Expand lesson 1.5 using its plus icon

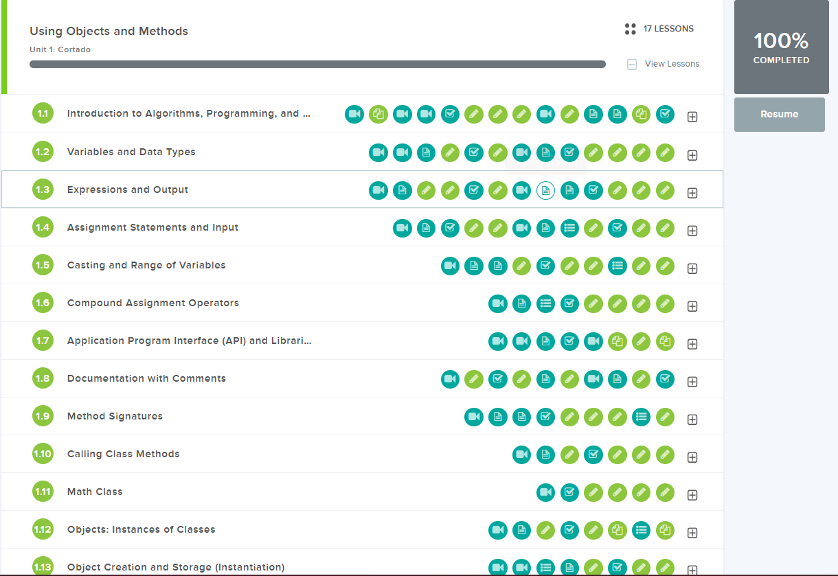pyautogui.click(x=692, y=268)
